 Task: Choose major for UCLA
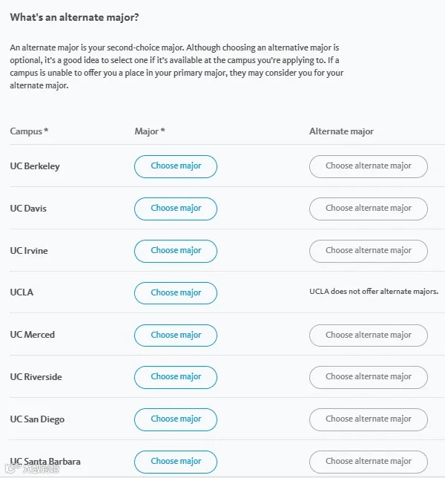176,293
